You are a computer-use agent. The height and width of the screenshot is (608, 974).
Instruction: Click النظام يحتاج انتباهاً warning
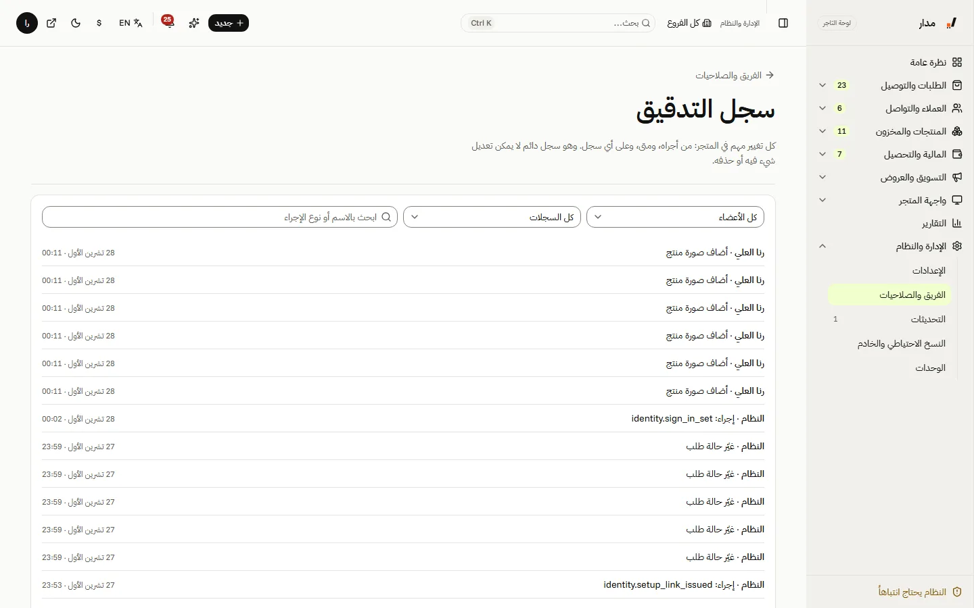(x=920, y=592)
